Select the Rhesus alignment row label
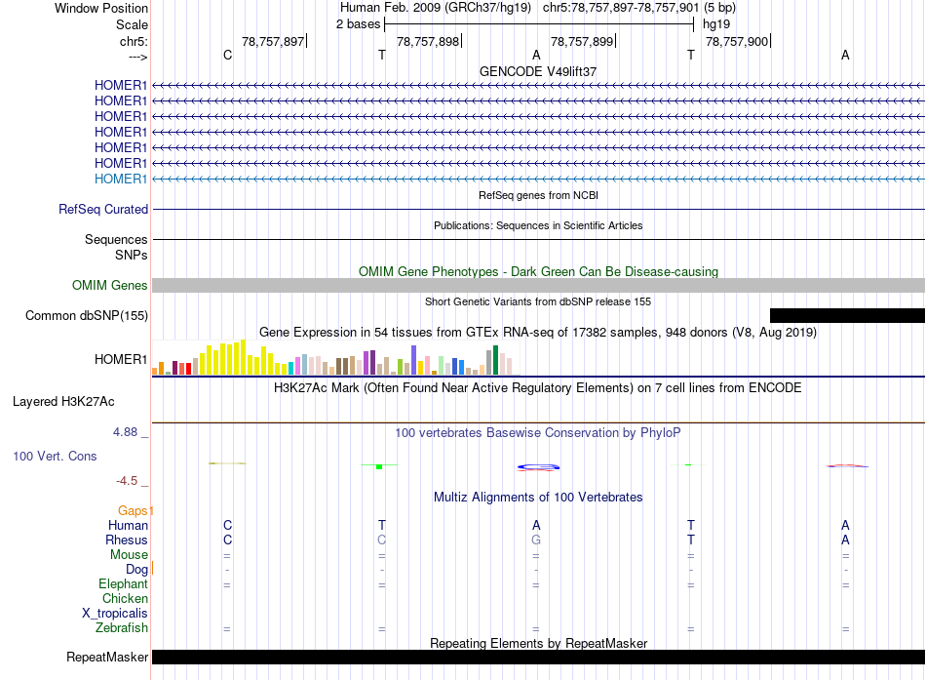 click(x=127, y=540)
